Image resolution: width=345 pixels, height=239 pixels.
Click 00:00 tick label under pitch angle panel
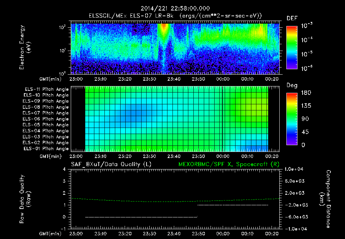point(223,157)
